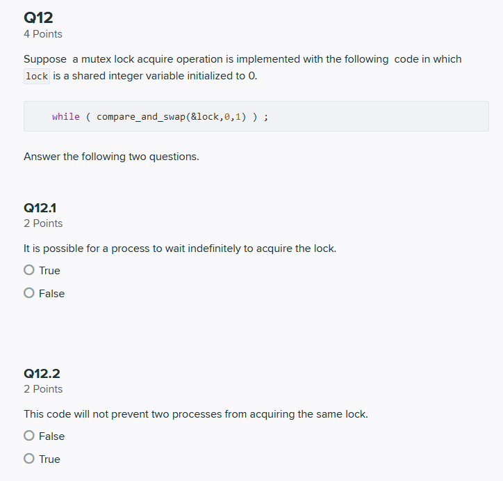Select True radio button for Q12.1
This screenshot has width=503, height=481.
(29, 270)
